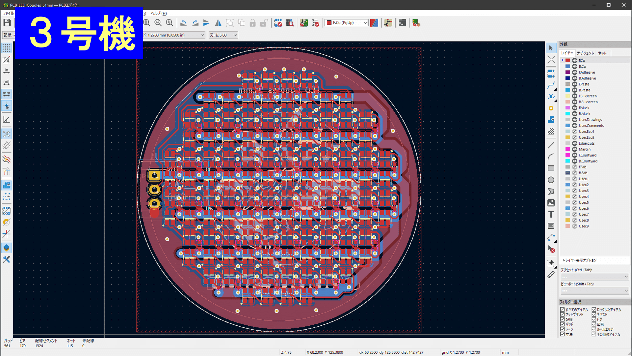Open the ズーム 5.00 zoom dropdown
This screenshot has height=356, width=632.
(x=223, y=35)
